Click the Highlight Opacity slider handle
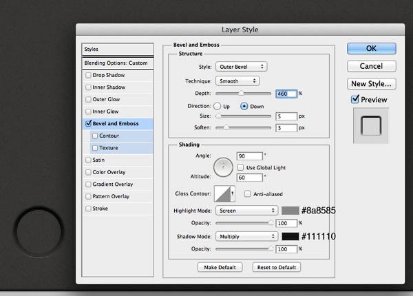This screenshot has height=296, width=413. [x=271, y=223]
